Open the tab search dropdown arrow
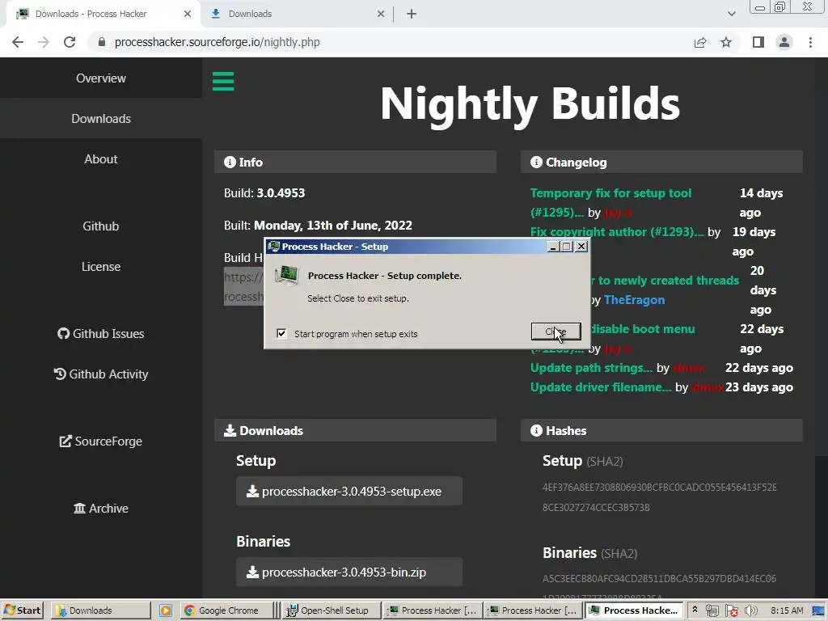The image size is (828, 621). tap(731, 14)
